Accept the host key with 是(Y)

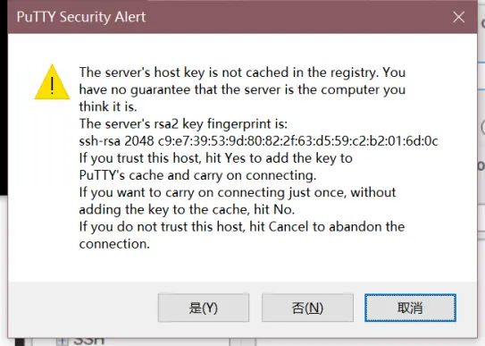pyautogui.click(x=204, y=308)
